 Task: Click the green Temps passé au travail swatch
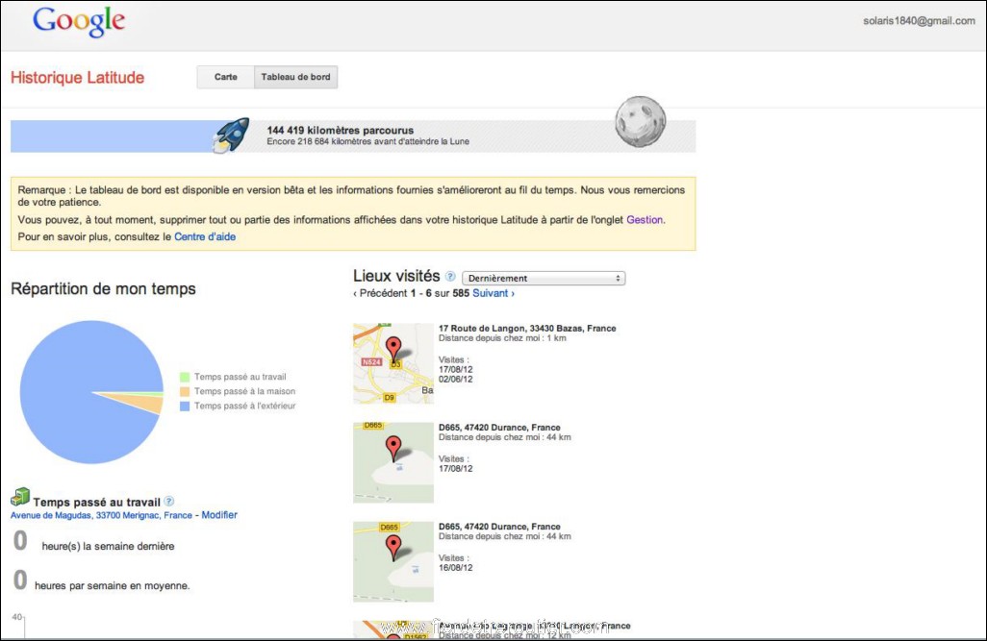tap(185, 377)
